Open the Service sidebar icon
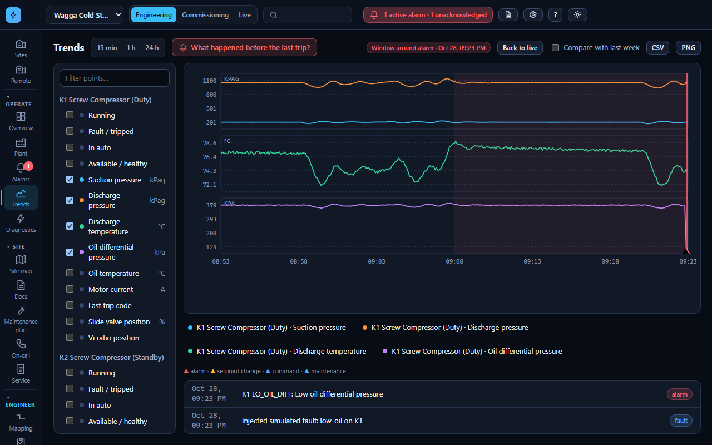The image size is (712, 445). tap(21, 374)
